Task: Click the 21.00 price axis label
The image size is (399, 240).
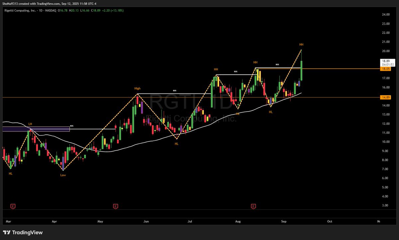Action: tap(386, 42)
